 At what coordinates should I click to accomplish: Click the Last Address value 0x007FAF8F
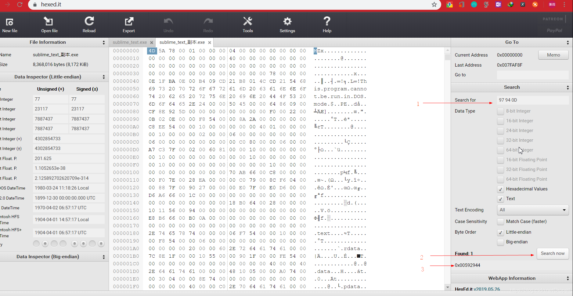(510, 65)
